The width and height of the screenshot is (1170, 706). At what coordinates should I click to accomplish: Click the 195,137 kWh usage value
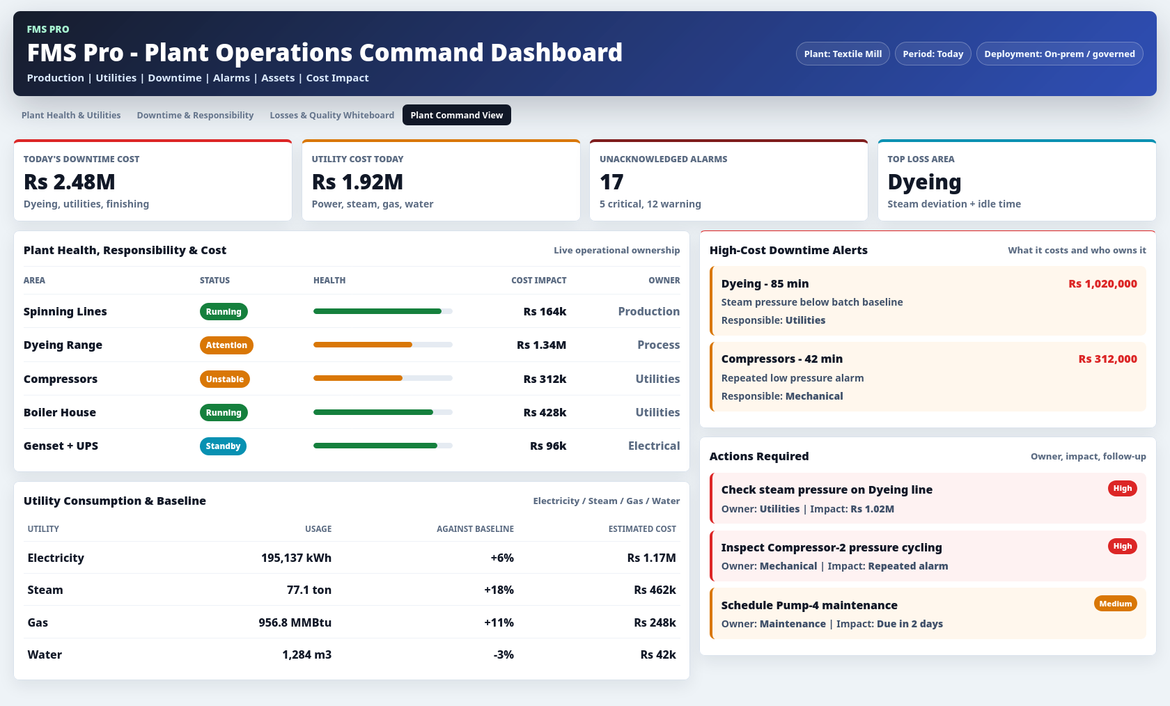[x=296, y=558]
